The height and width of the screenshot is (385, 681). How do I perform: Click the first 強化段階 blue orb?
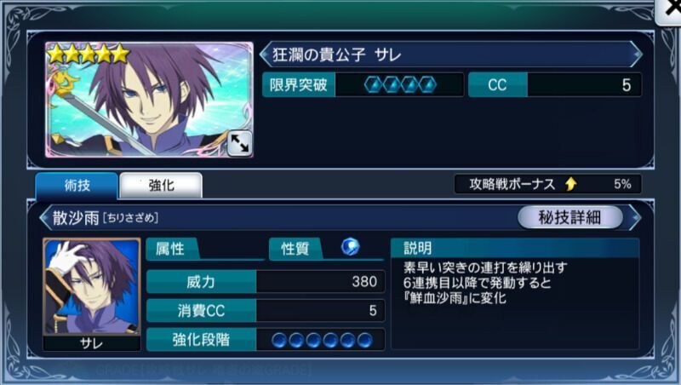(279, 340)
